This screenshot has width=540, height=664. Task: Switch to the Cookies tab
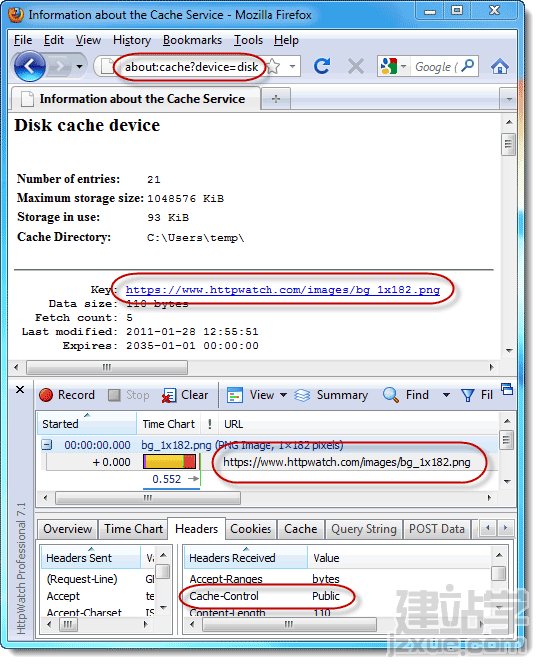251,529
